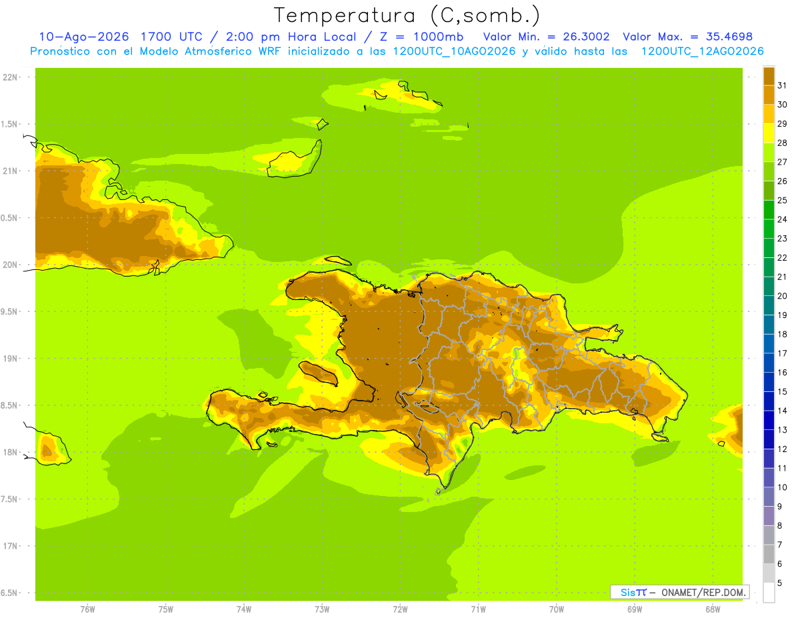Click yellow legend swatch between 28 and 29

pos(769,133)
